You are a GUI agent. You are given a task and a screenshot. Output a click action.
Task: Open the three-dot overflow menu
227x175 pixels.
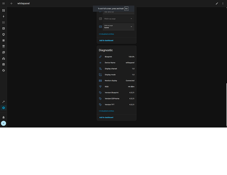223,3
